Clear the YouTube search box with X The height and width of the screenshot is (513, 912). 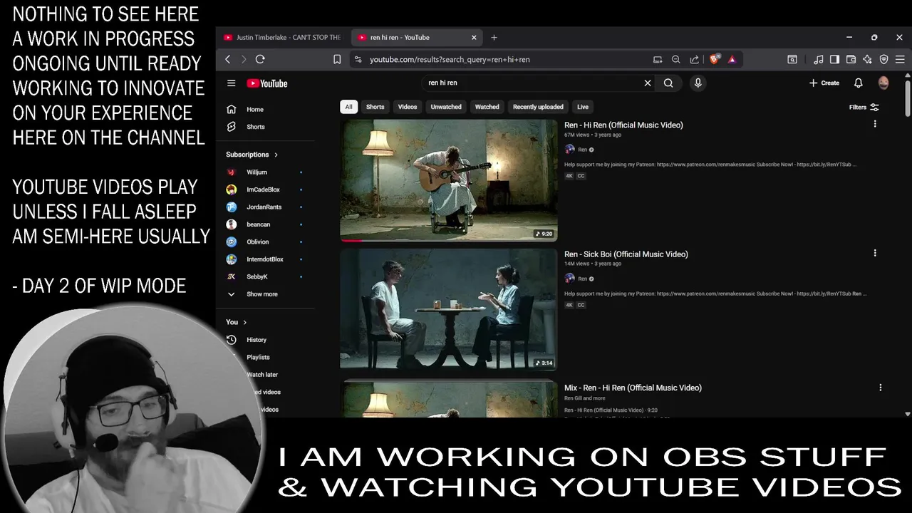[648, 83]
